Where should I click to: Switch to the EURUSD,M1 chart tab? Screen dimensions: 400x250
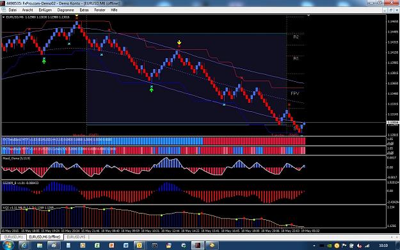[13, 237]
